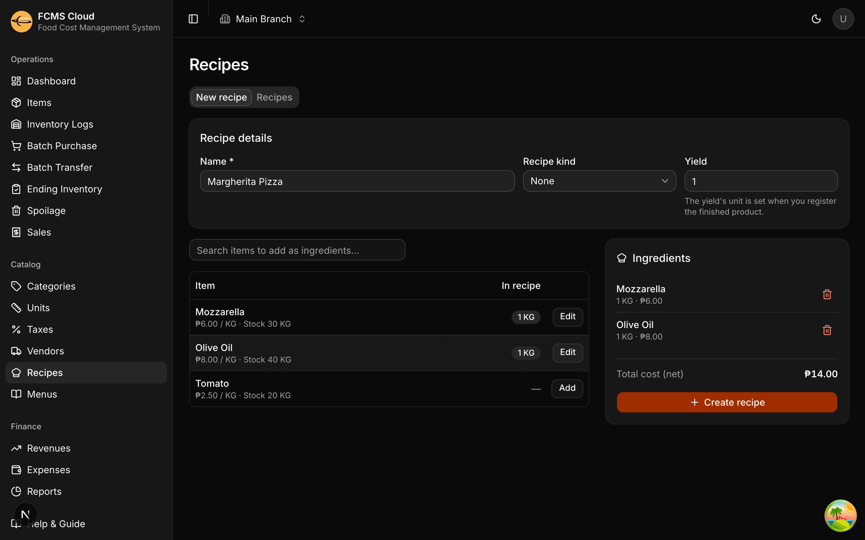
Task: Focus the Yield input field
Action: pos(761,181)
